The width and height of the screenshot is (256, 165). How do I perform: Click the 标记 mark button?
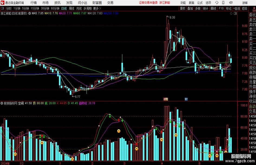point(229,8)
